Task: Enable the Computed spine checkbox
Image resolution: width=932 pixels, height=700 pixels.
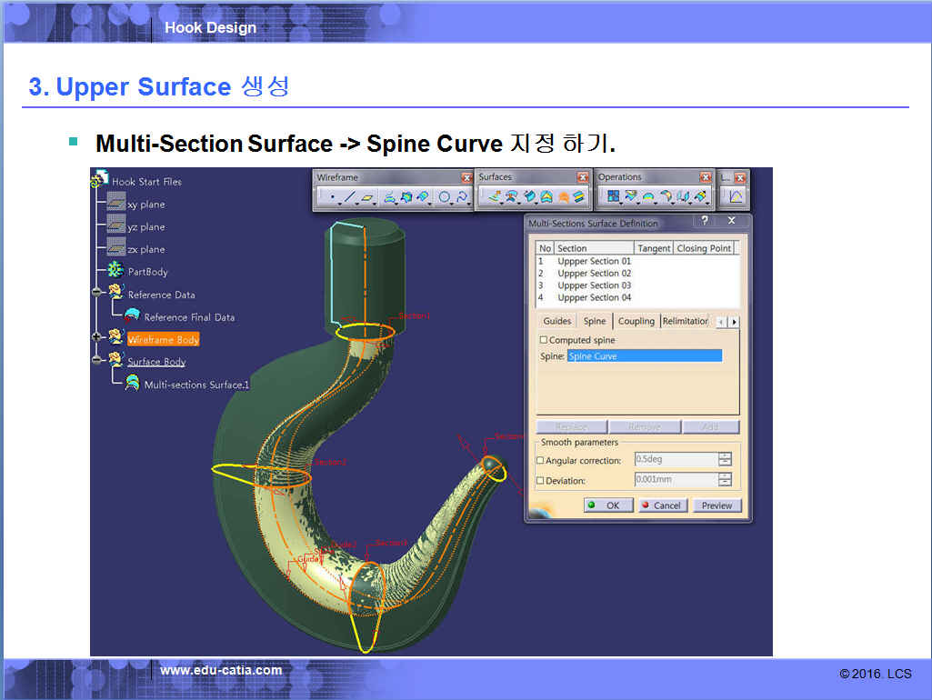Action: 544,340
